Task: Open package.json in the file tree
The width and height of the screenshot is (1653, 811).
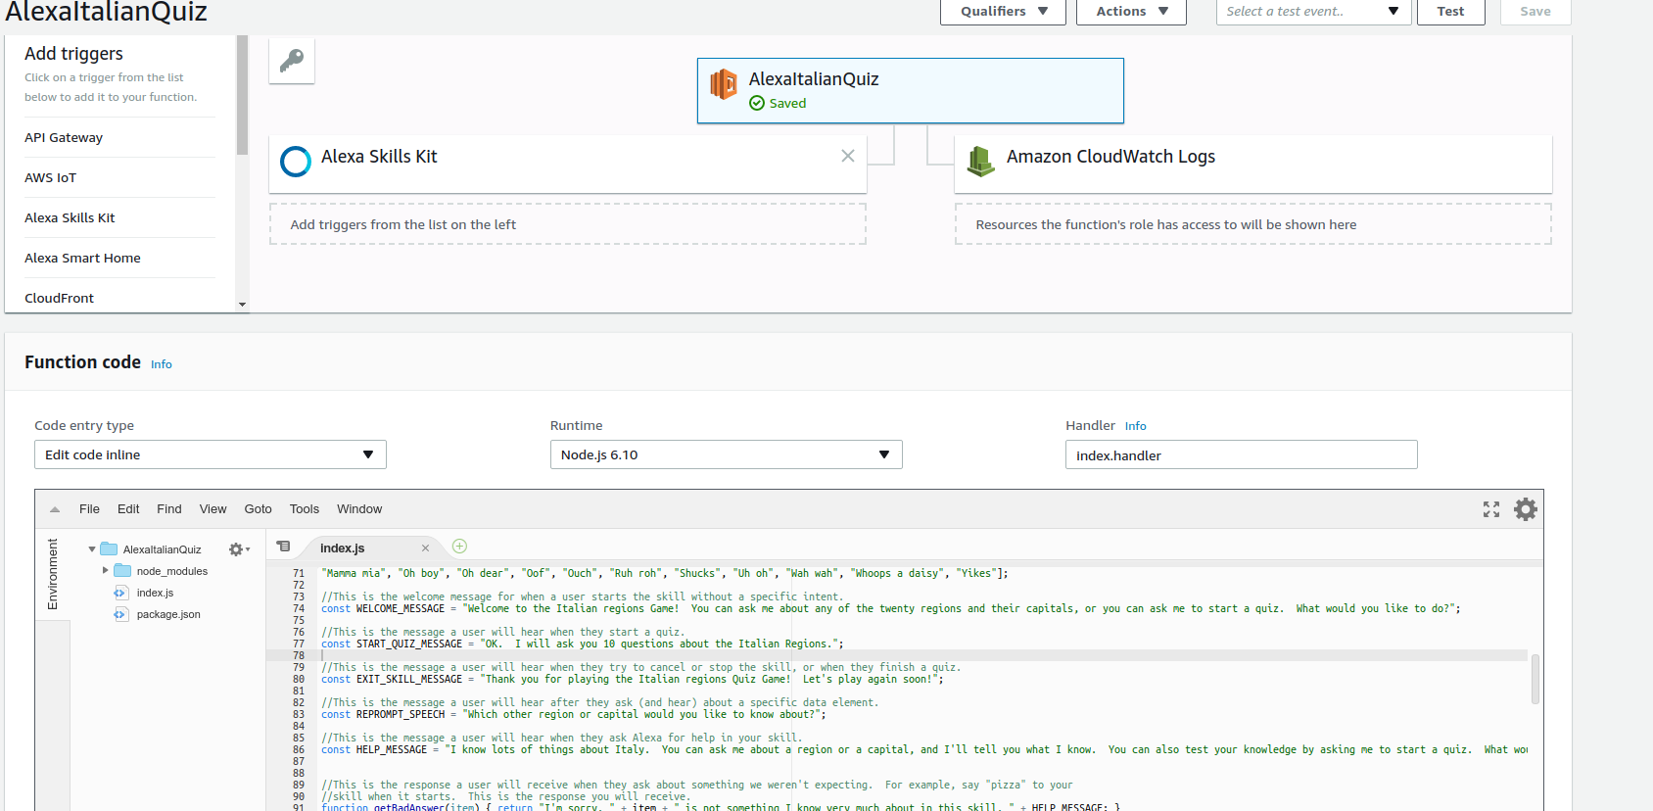Action: pyautogui.click(x=168, y=614)
